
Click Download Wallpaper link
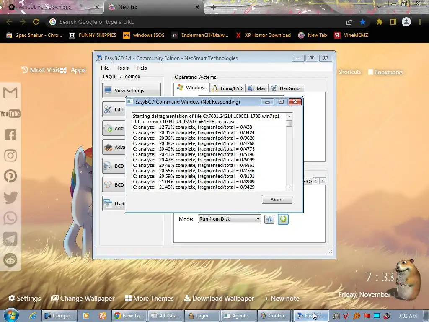click(x=219, y=298)
